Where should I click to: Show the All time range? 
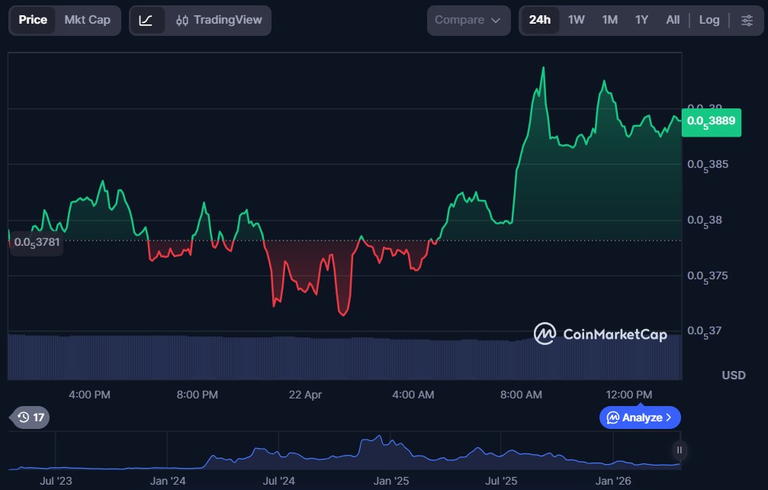672,21
